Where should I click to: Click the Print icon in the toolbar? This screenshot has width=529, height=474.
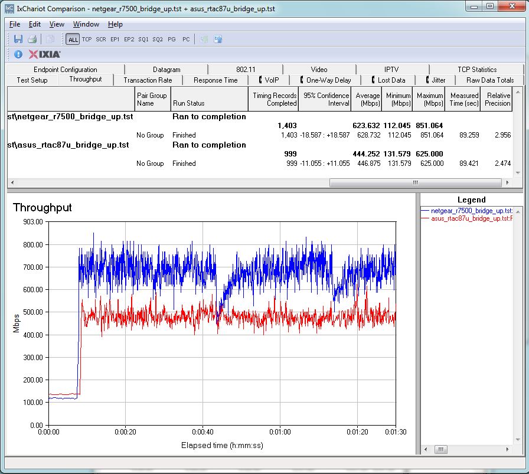point(32,39)
